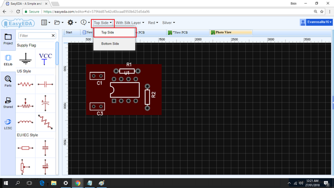The image size is (334, 188).
Task: Open File Explorer from taskbar
Action: [54, 183]
